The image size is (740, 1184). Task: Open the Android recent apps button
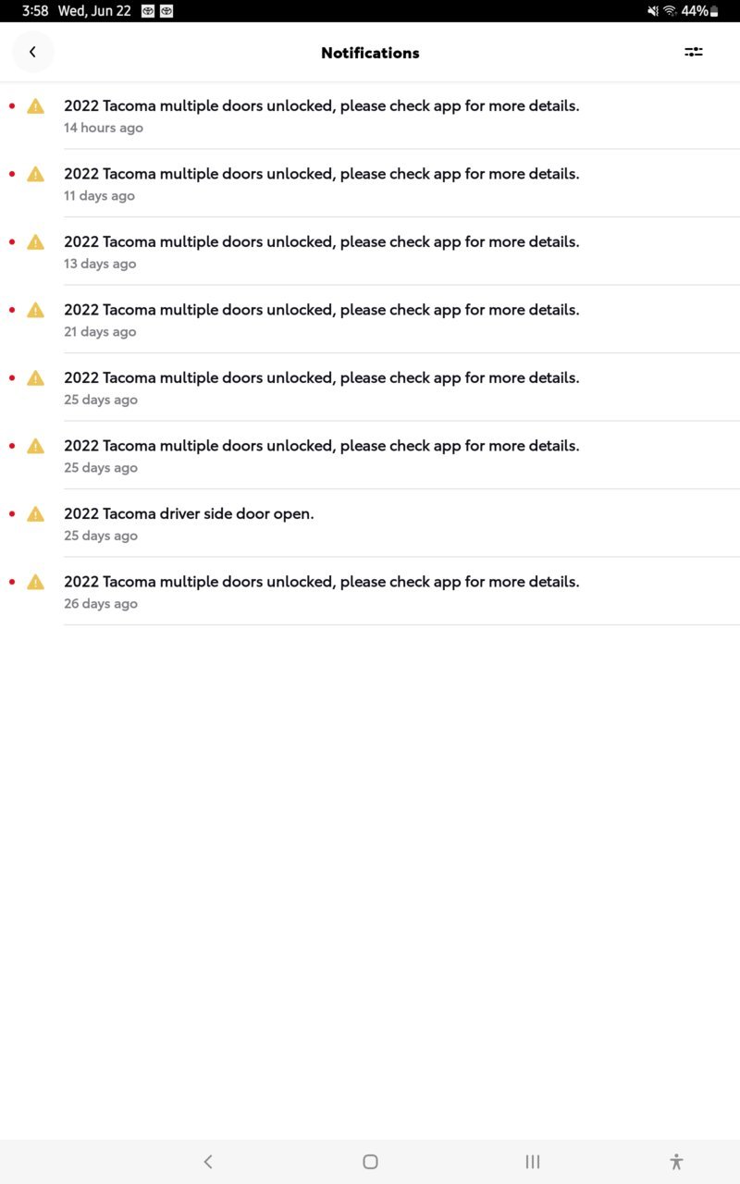(533, 1162)
